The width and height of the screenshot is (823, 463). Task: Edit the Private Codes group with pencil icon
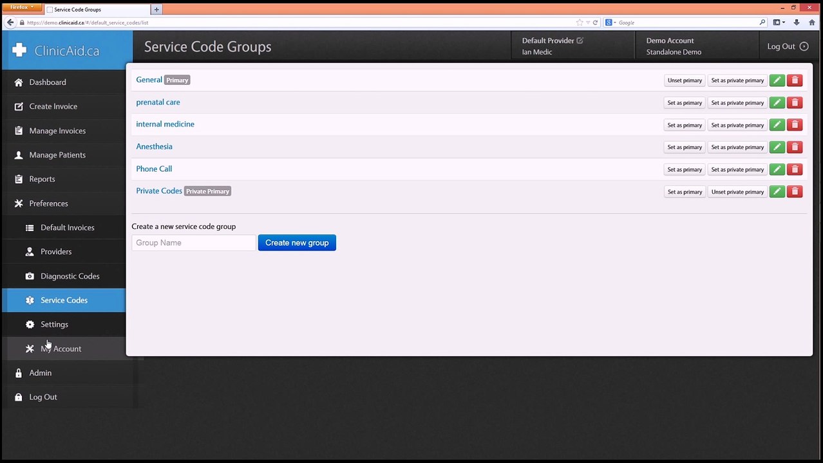click(777, 192)
